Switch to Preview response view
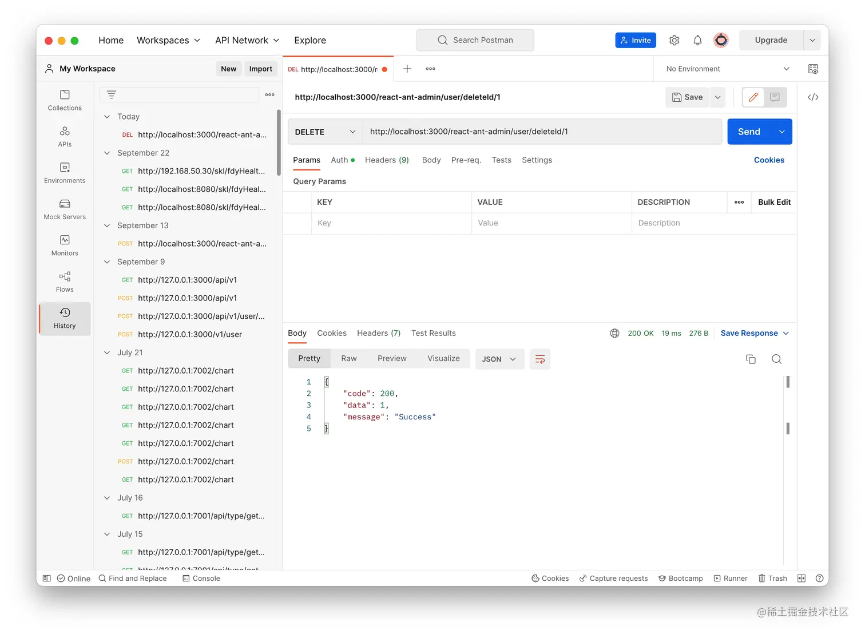Image resolution: width=865 pixels, height=634 pixels. 392,359
